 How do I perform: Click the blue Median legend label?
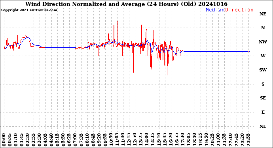[x=215, y=10]
